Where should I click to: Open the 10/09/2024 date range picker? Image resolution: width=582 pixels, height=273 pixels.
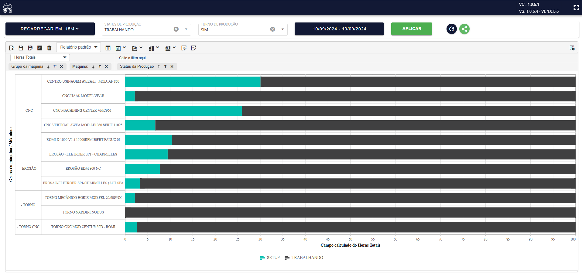point(339,29)
